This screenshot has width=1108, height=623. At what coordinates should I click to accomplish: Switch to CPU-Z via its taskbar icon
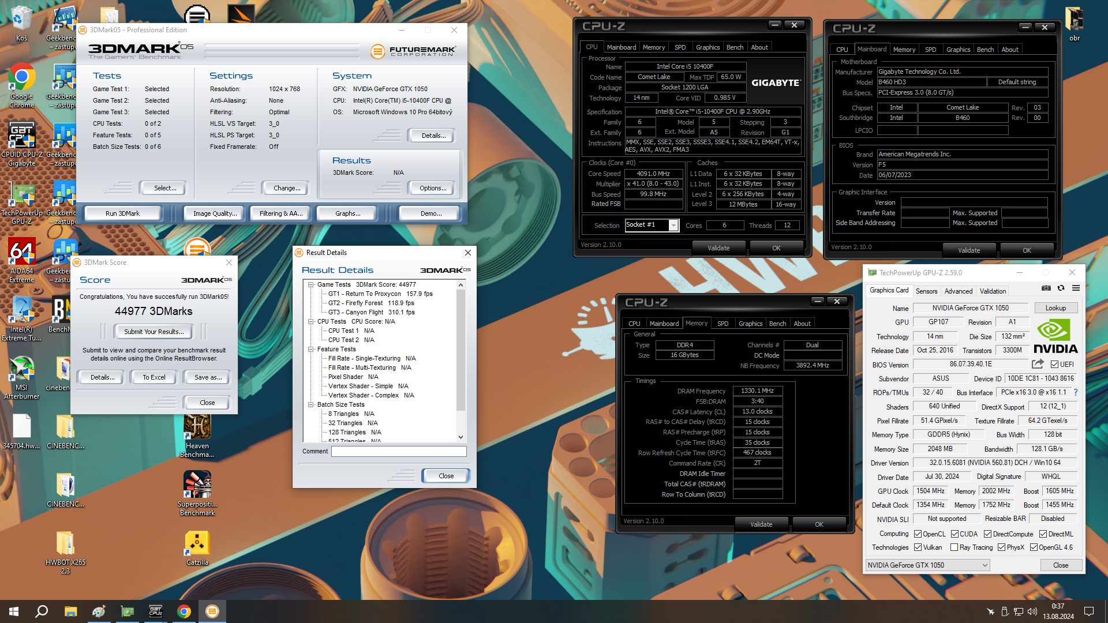point(155,611)
